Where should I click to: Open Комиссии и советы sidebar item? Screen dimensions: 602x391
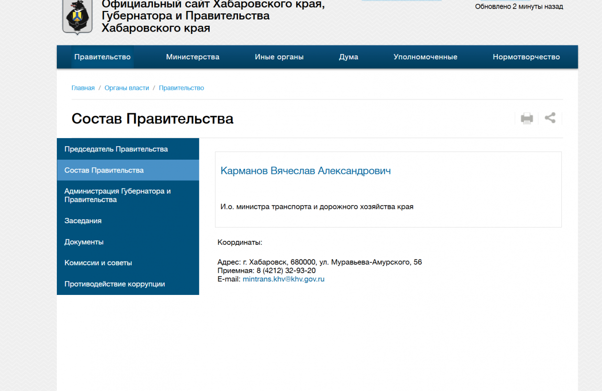click(x=98, y=263)
